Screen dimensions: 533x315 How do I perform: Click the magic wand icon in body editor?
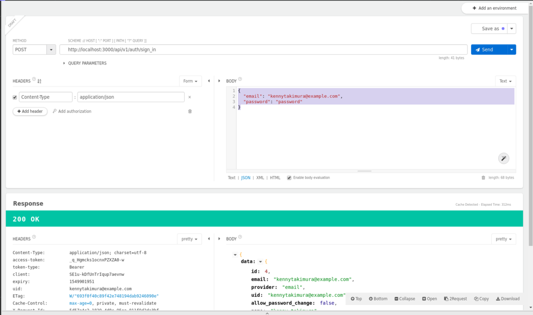tap(504, 158)
